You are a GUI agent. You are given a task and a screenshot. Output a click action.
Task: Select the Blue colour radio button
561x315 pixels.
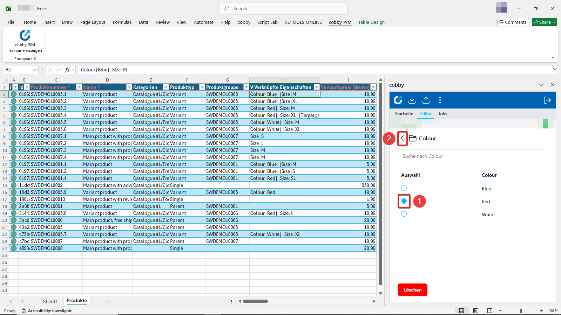[x=404, y=188]
